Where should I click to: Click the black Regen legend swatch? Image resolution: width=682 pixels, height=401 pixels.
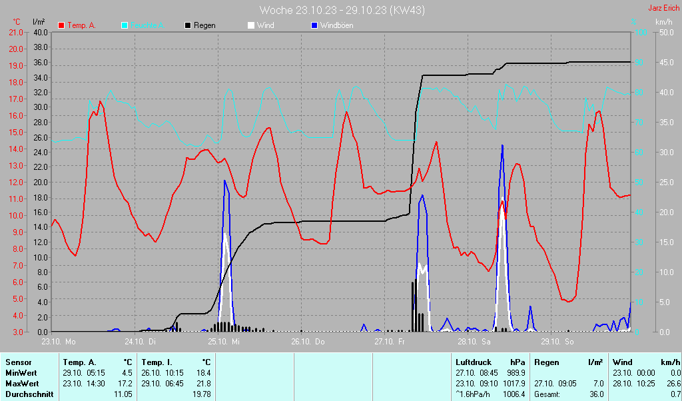point(188,26)
